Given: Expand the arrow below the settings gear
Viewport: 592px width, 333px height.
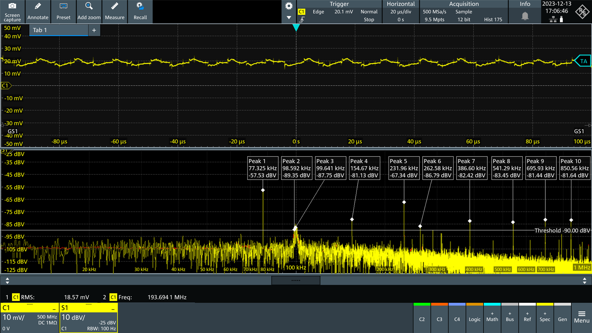Looking at the screenshot, I should click(289, 17).
